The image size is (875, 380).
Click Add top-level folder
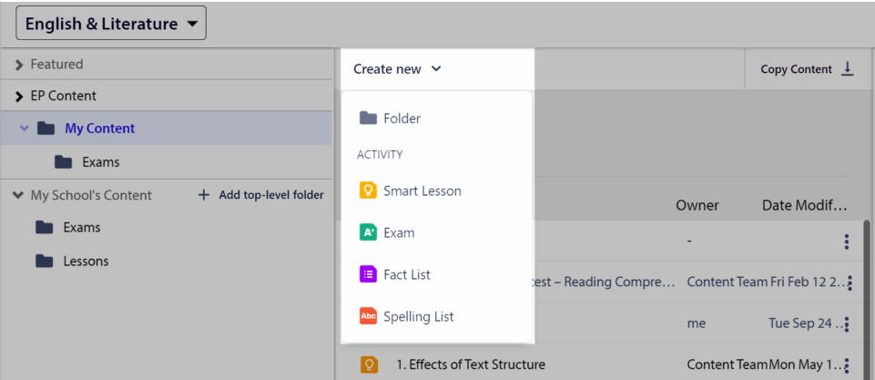pyautogui.click(x=261, y=195)
